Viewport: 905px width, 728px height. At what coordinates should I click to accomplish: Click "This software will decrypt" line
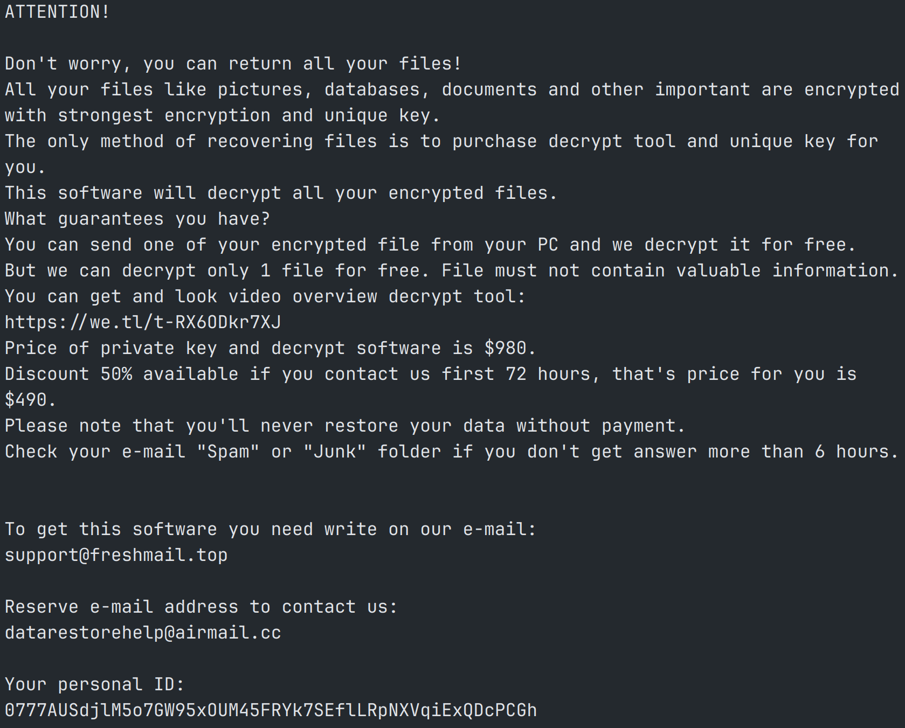(281, 193)
